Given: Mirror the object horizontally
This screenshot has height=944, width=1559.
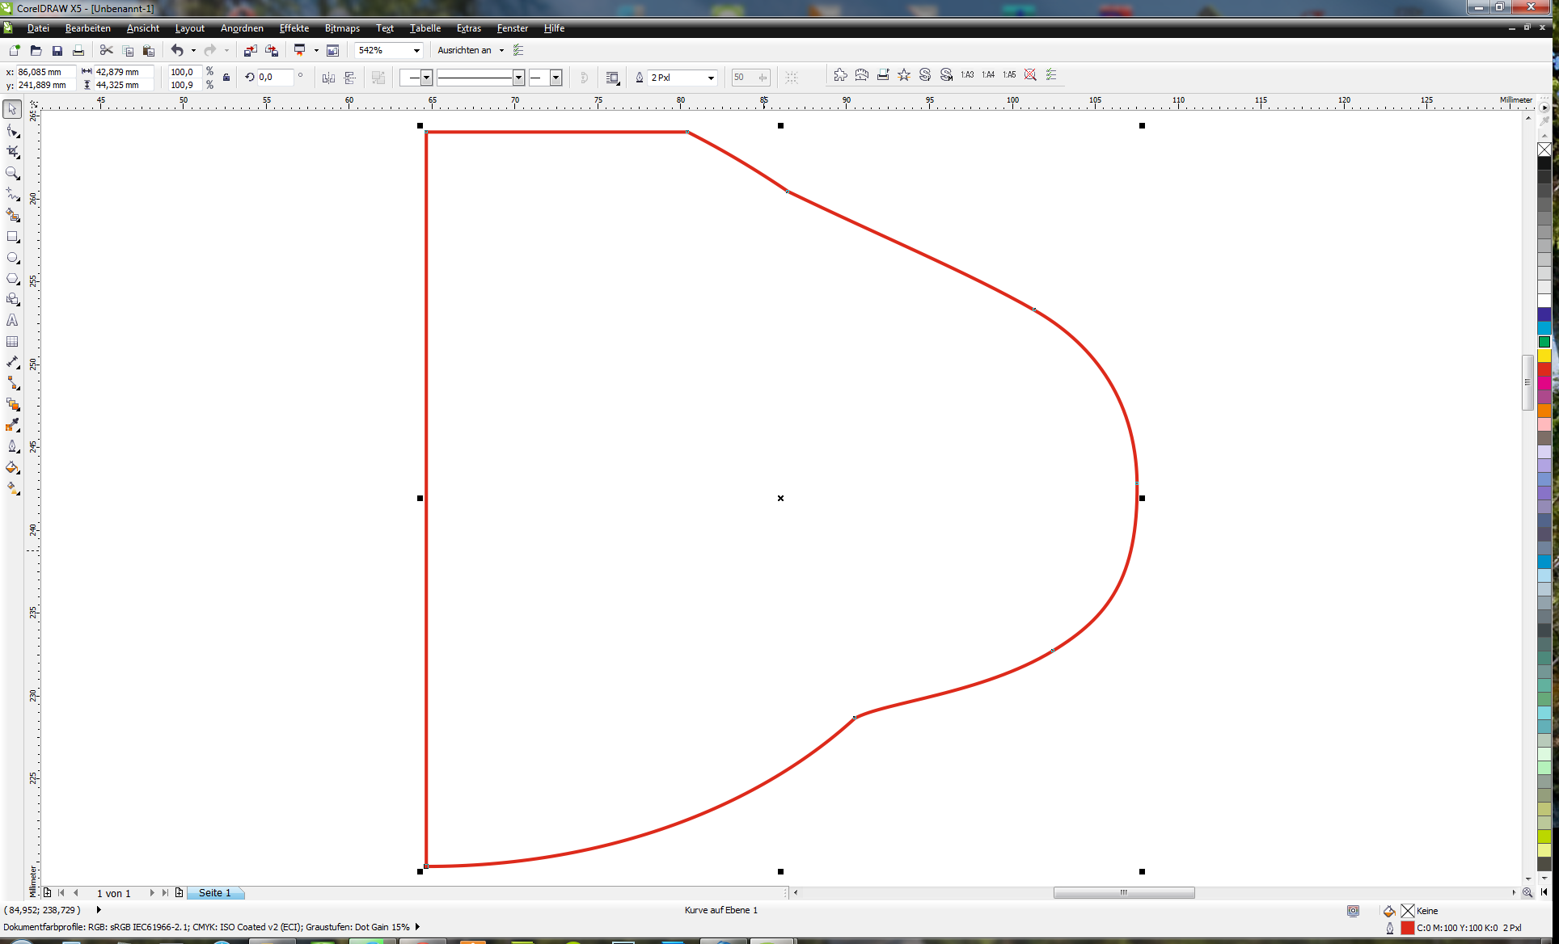Looking at the screenshot, I should (x=328, y=78).
